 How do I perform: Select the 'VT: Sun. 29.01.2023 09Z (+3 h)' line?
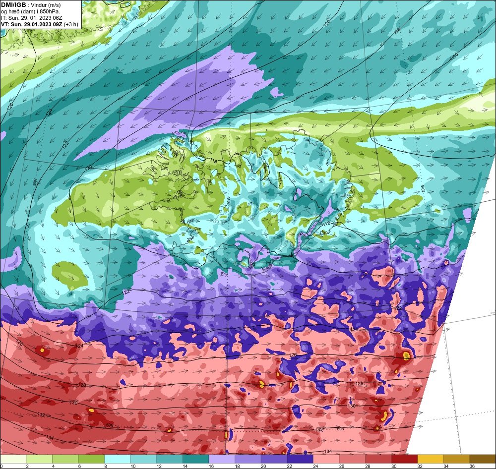point(40,24)
